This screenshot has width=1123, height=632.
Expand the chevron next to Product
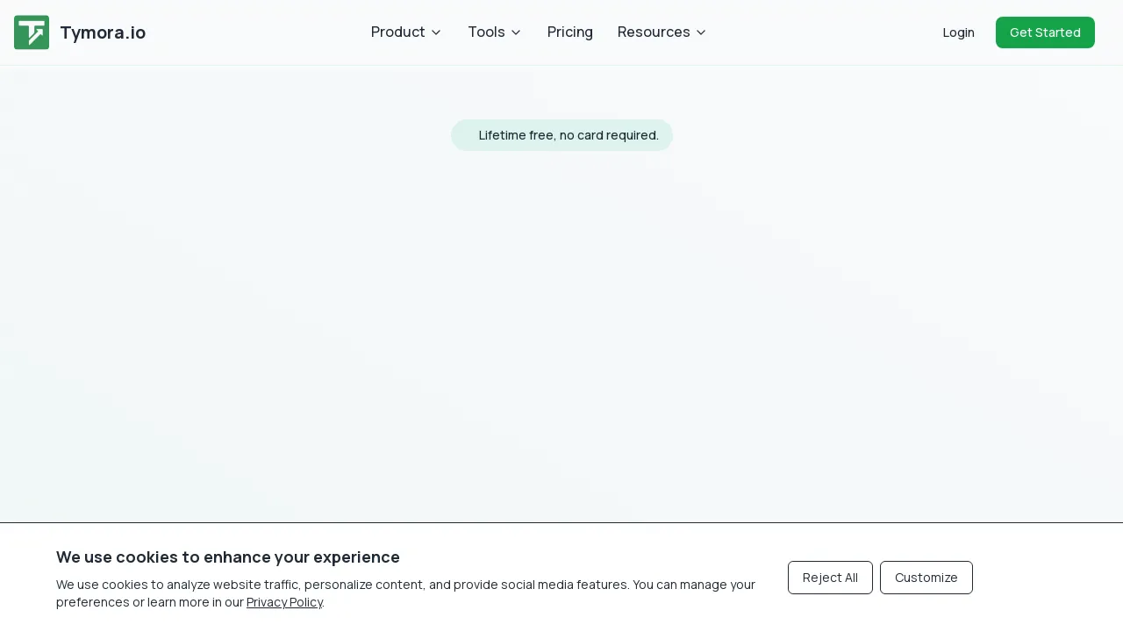coord(436,32)
